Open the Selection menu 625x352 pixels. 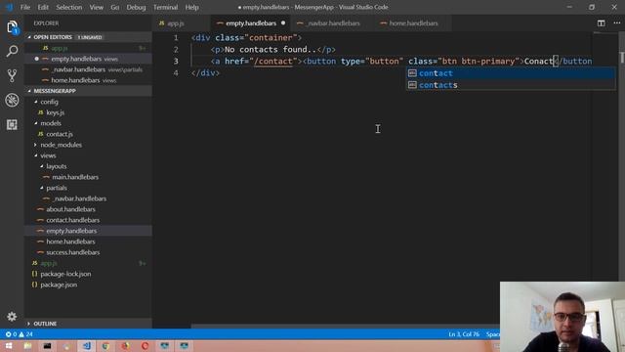[69, 7]
